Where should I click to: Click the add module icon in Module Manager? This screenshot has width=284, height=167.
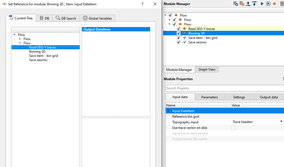coord(235,4)
